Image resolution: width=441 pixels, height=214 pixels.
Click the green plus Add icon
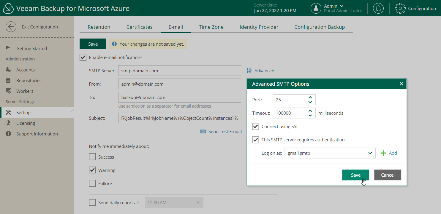point(384,153)
